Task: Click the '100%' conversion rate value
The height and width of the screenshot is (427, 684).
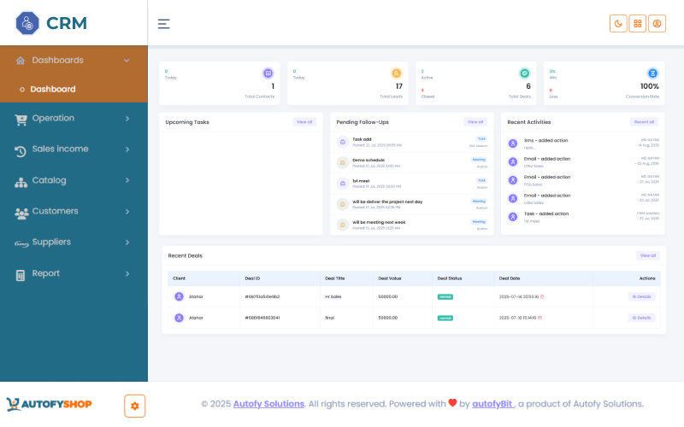Action: [x=649, y=86]
